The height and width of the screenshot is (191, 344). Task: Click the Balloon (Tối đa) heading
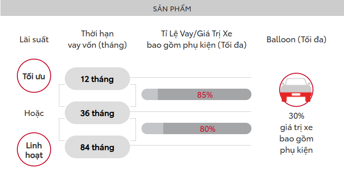(x=297, y=40)
